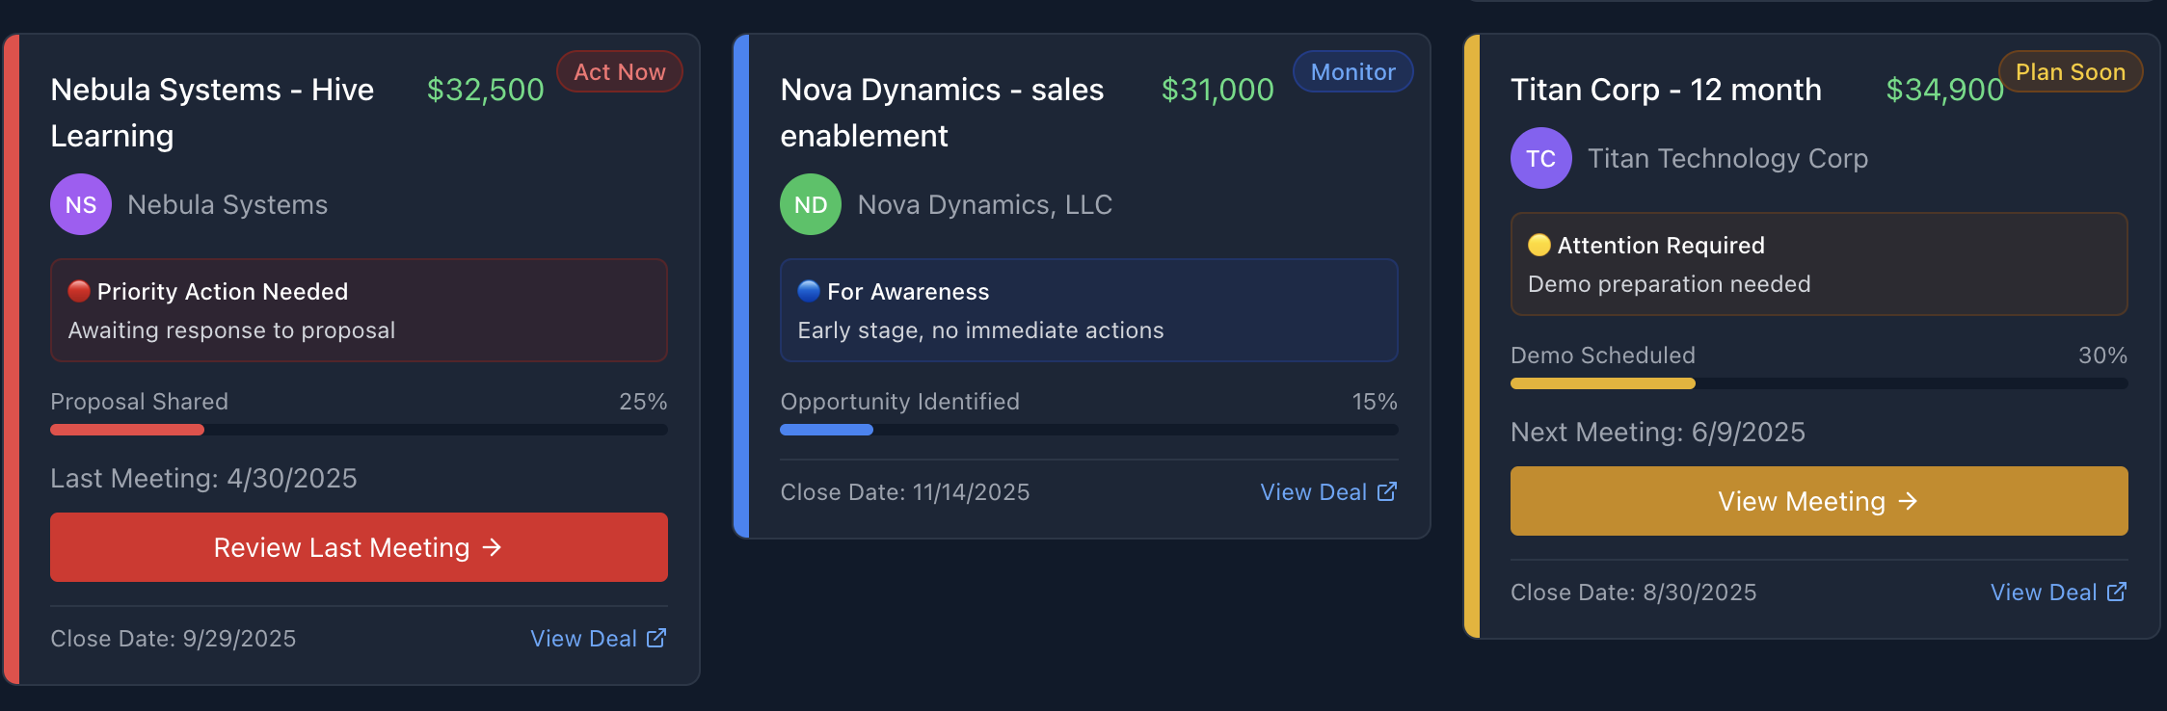
Task: Click the TC avatar for Titan Technology
Action: coord(1541,158)
